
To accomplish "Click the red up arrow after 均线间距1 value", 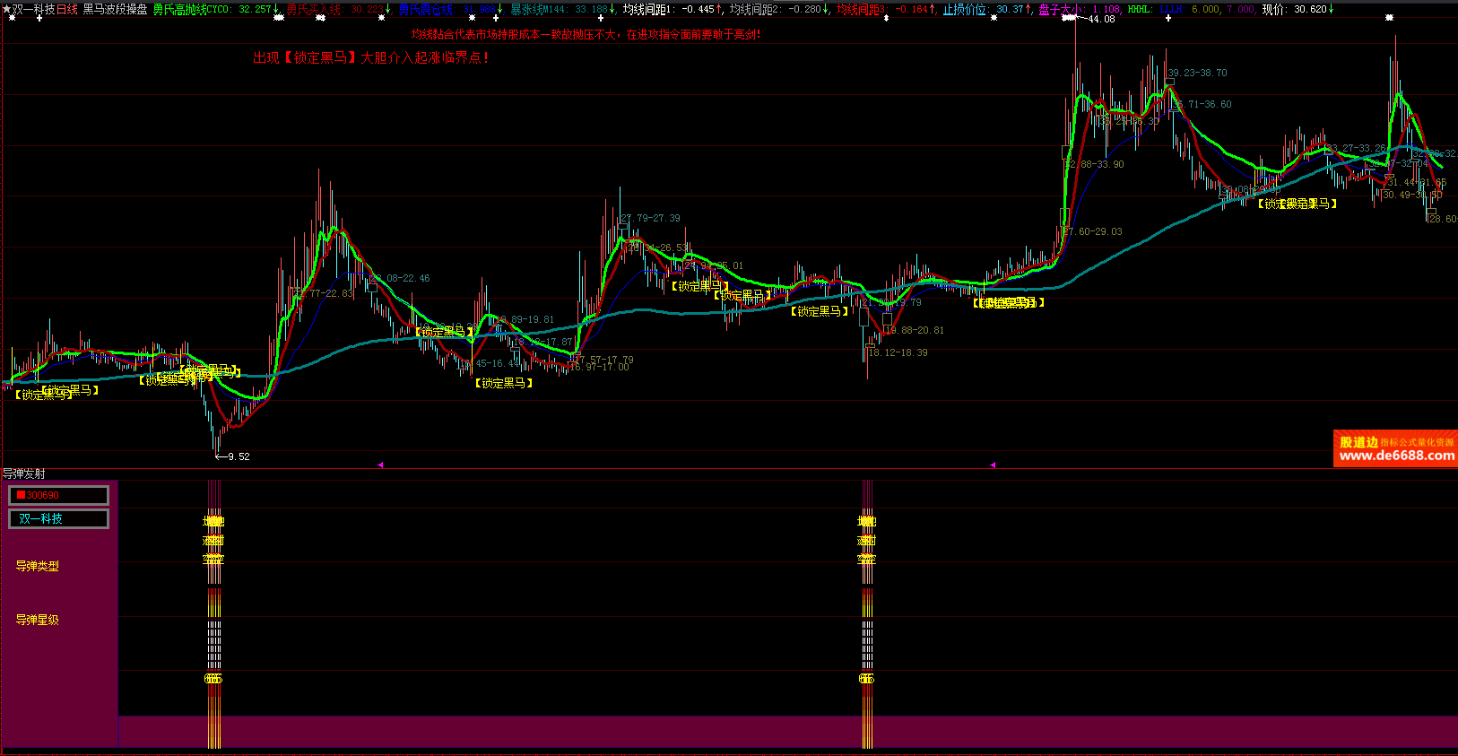I will 719,9.
